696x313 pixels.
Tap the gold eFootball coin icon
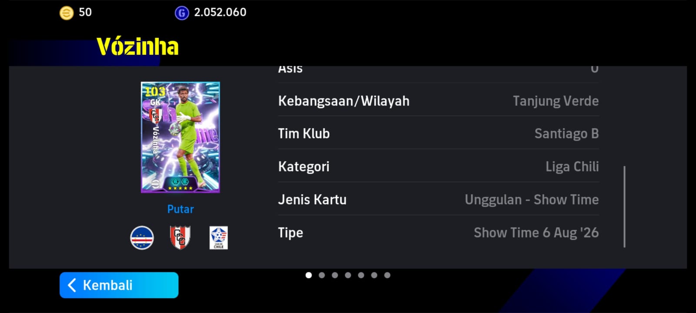pos(67,13)
